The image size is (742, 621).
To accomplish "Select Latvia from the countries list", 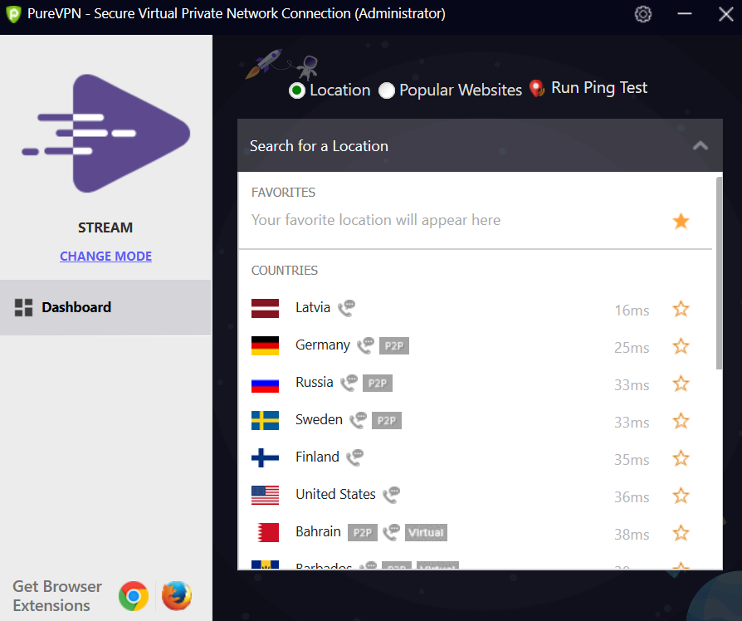I will click(x=475, y=309).
